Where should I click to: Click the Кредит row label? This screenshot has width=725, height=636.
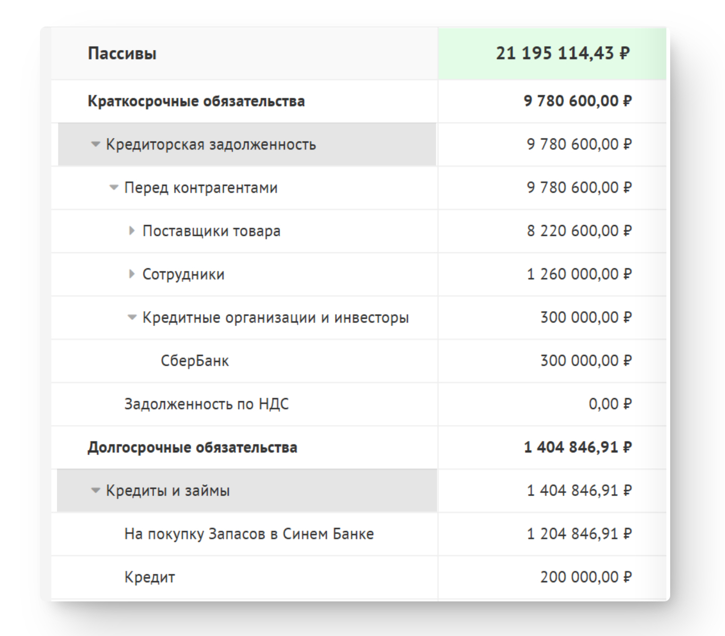click(150, 577)
